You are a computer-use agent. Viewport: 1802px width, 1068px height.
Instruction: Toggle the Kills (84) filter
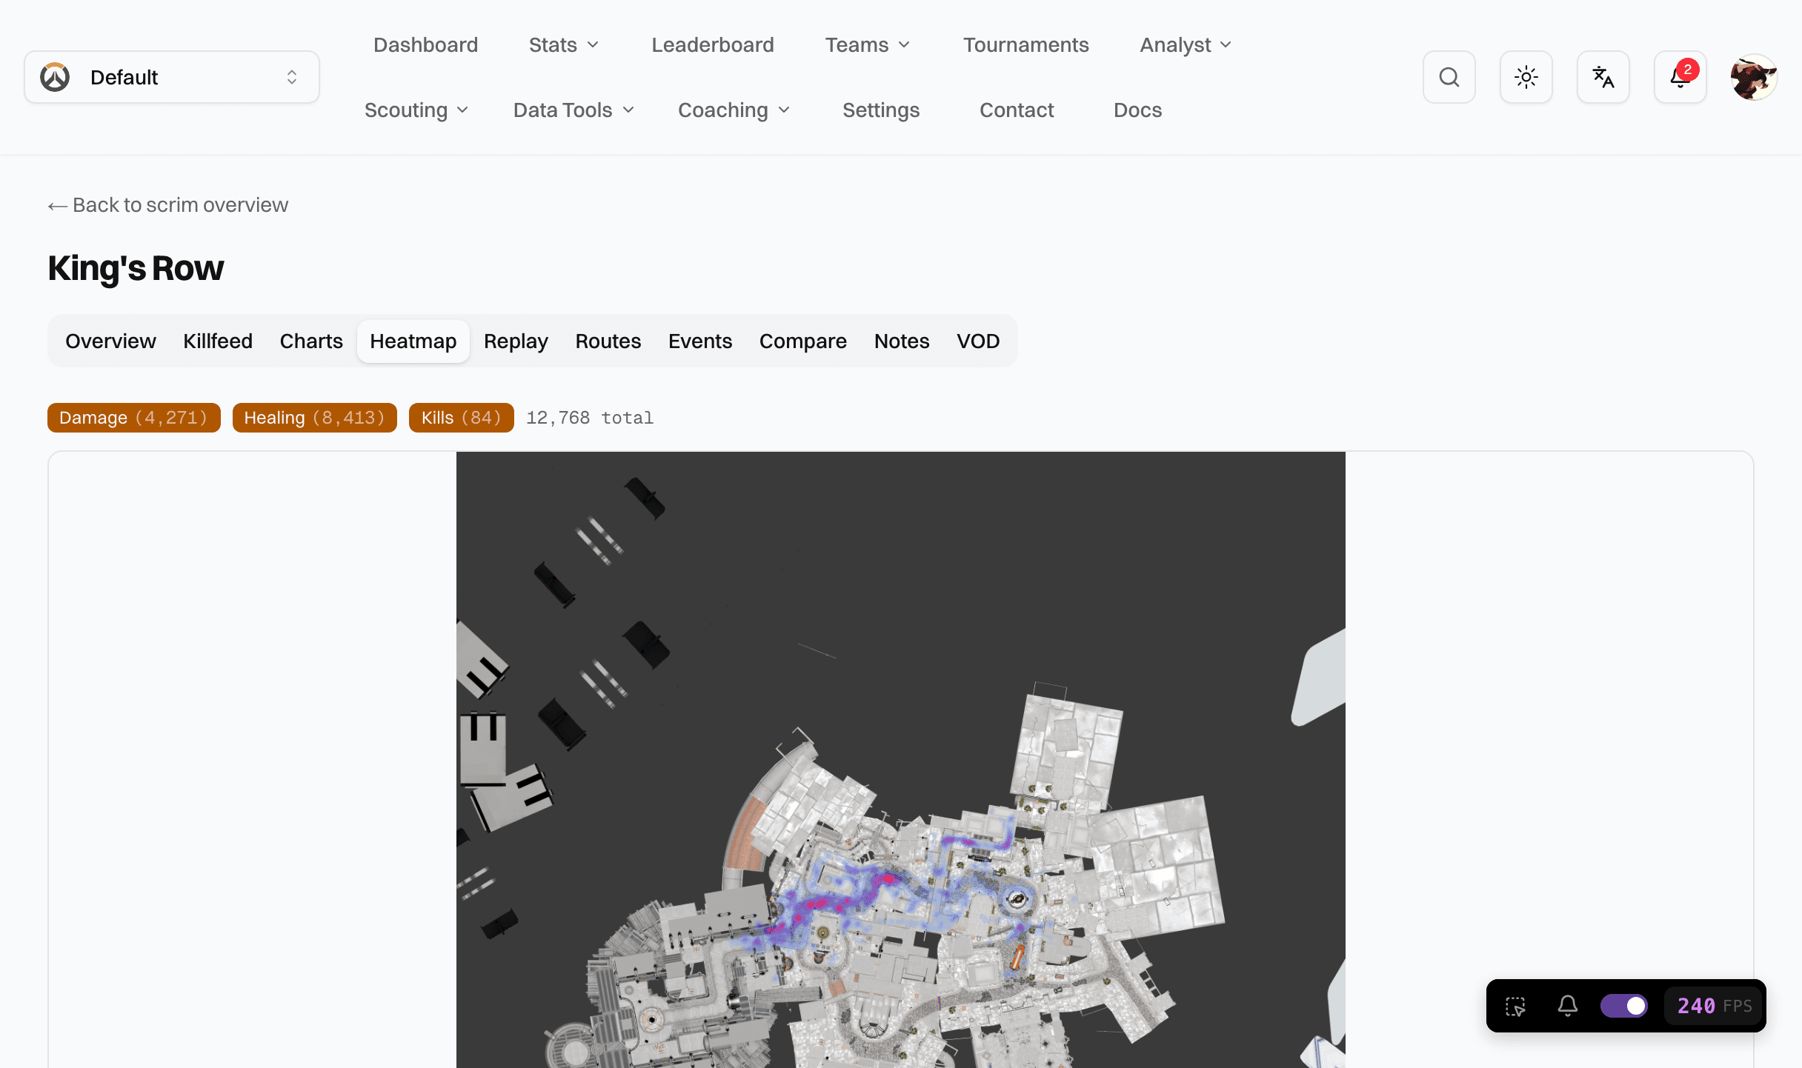(x=461, y=418)
